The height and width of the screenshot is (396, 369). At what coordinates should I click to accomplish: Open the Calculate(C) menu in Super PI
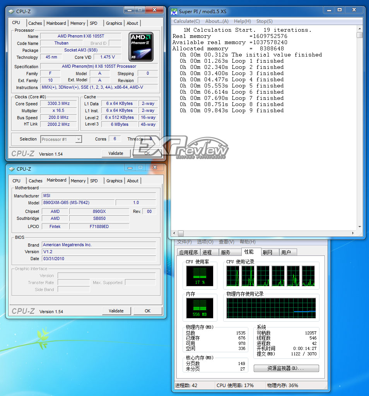[x=187, y=21]
